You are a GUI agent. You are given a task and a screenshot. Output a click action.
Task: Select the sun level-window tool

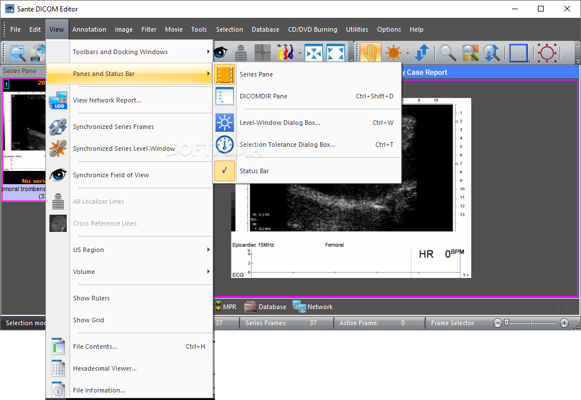(x=393, y=53)
